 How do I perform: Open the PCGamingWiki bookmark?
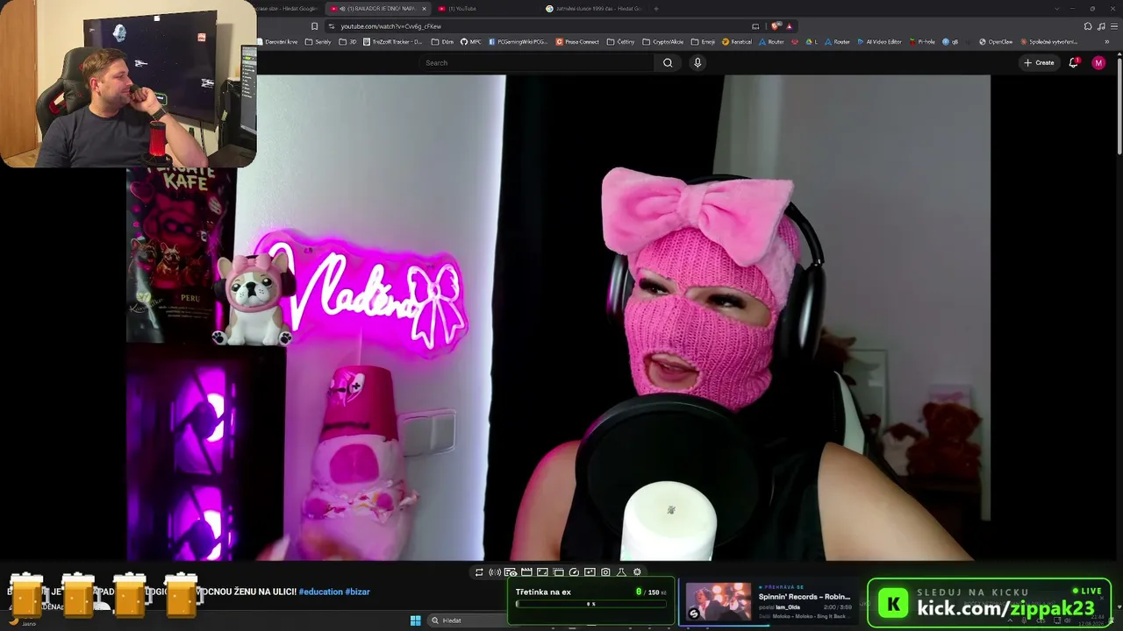coord(519,42)
